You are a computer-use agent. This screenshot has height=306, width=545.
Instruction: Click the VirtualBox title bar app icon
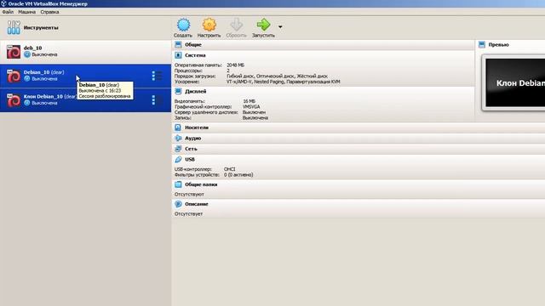pyautogui.click(x=3, y=3)
